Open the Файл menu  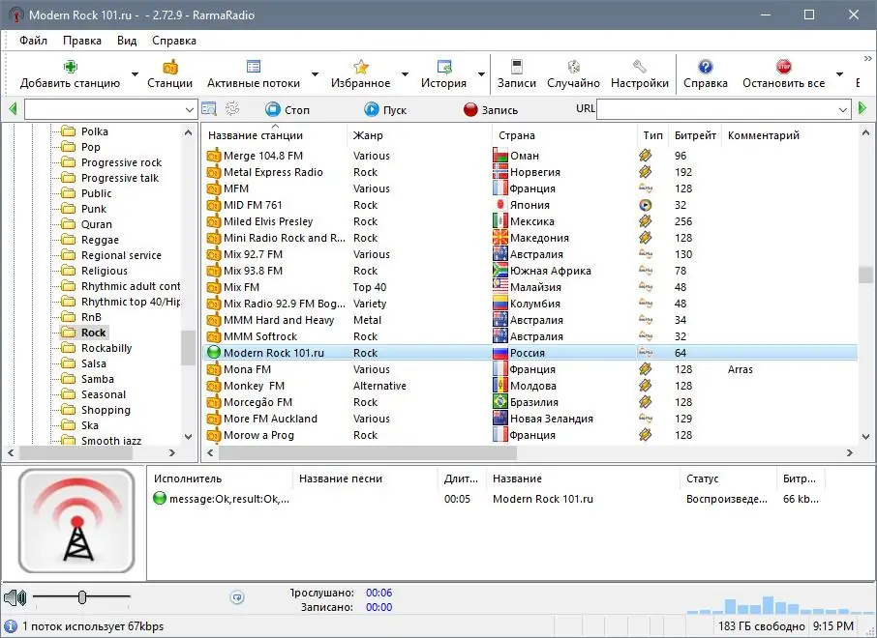pyautogui.click(x=33, y=41)
